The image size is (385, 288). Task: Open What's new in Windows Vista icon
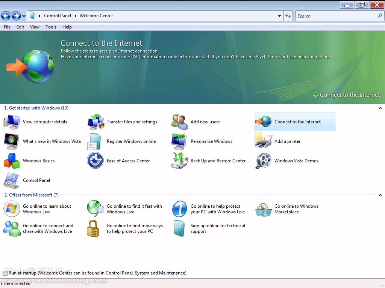point(12,141)
